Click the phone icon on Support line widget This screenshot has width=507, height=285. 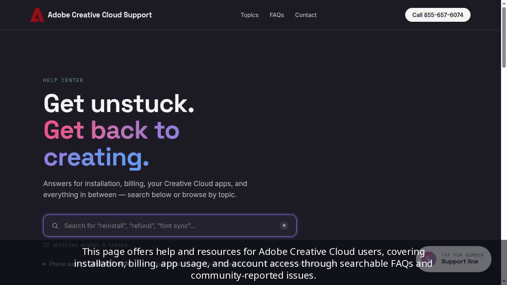[x=429, y=259]
